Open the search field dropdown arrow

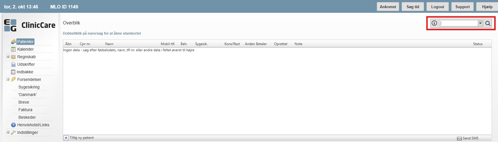click(x=480, y=23)
